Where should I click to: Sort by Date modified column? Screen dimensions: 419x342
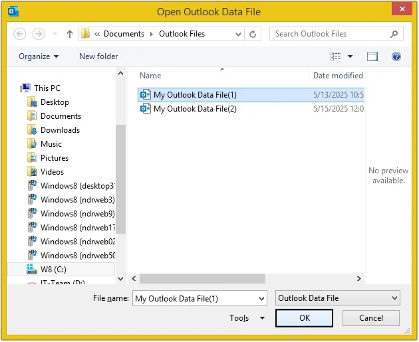tap(338, 76)
